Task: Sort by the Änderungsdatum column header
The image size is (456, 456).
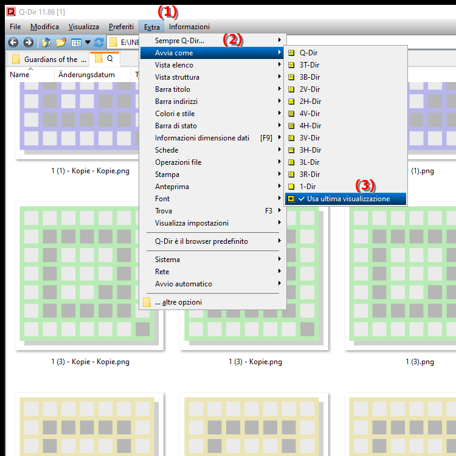Action: tap(92, 75)
